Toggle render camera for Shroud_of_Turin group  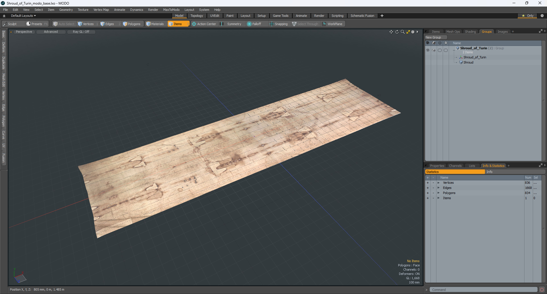click(434, 50)
